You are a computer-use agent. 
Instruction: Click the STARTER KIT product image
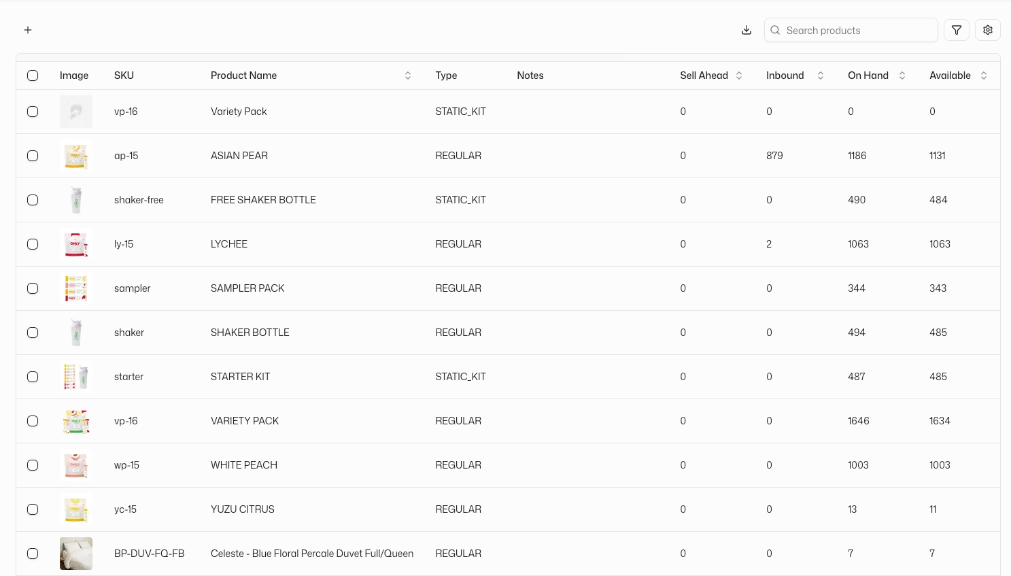click(x=76, y=377)
